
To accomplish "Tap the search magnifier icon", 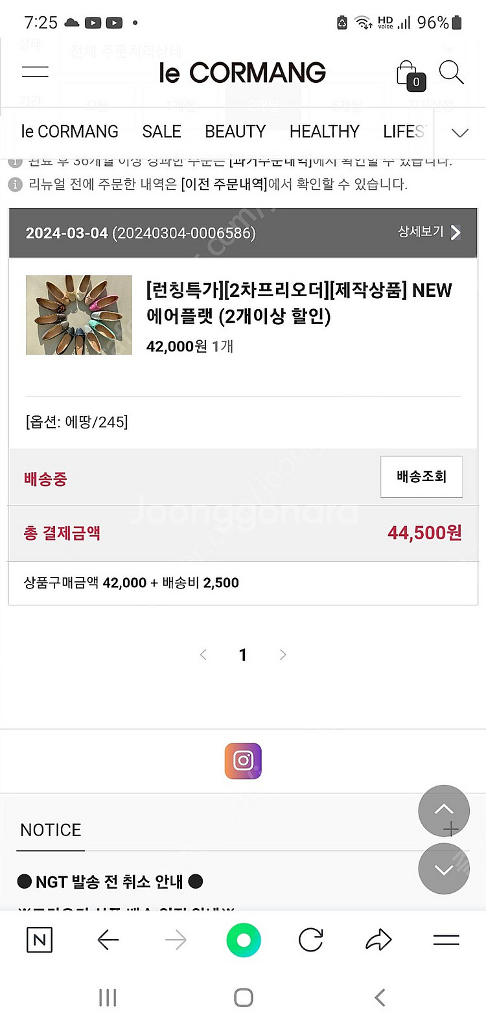I will click(451, 72).
